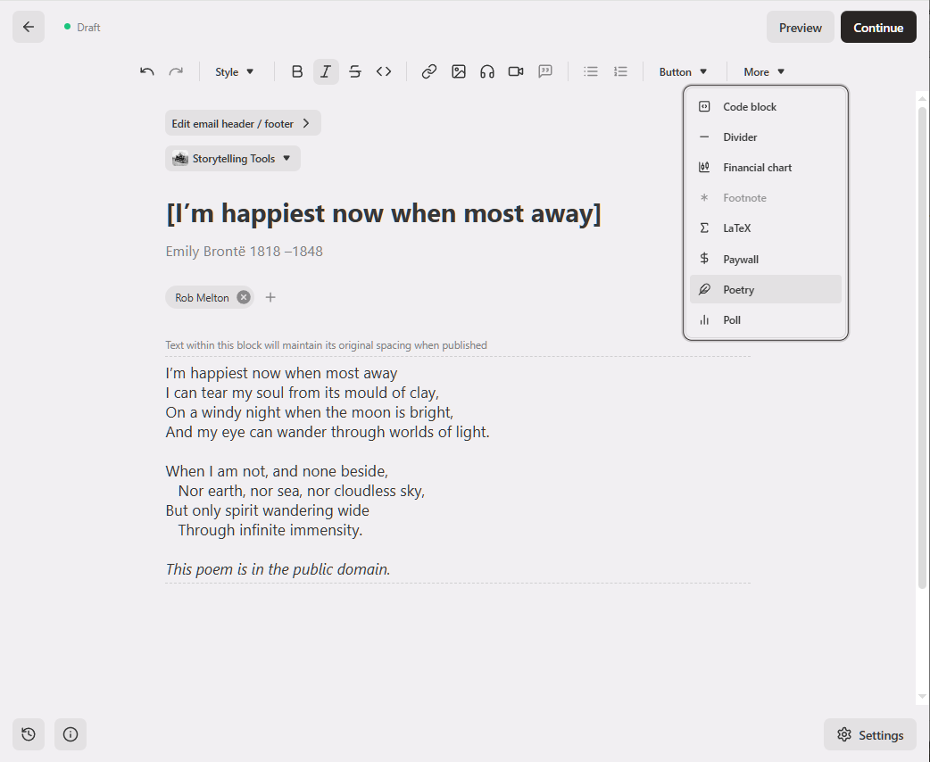The image size is (930, 762).
Task: Click the line 'But only spirit wandering wide'
Action: pyautogui.click(x=267, y=510)
